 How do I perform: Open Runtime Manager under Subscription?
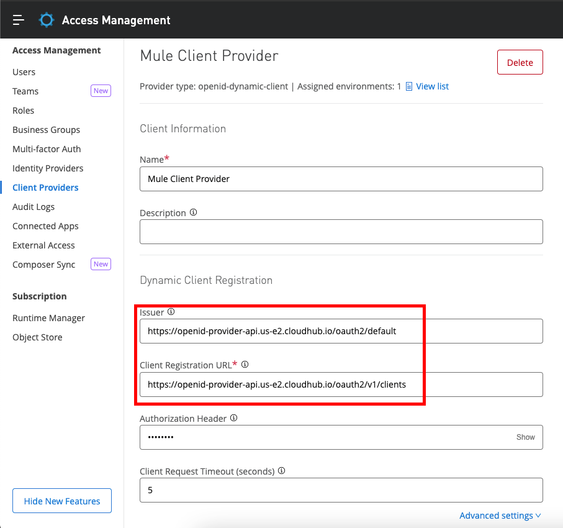pos(48,318)
